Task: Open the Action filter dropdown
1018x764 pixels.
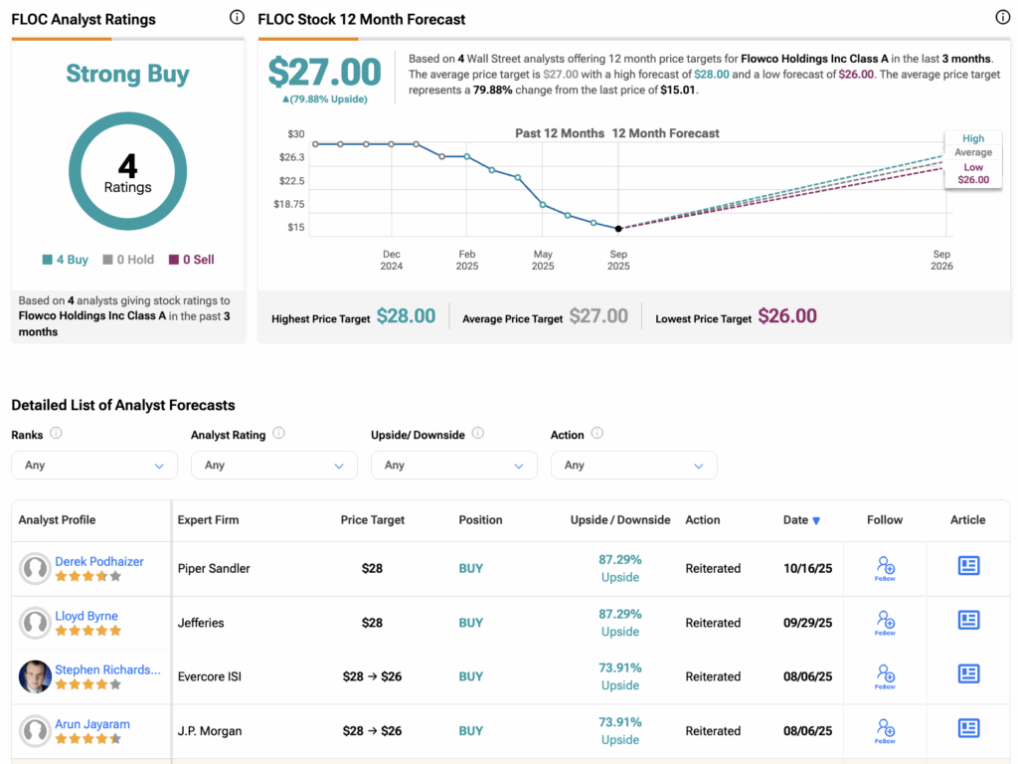Action: [x=634, y=465]
